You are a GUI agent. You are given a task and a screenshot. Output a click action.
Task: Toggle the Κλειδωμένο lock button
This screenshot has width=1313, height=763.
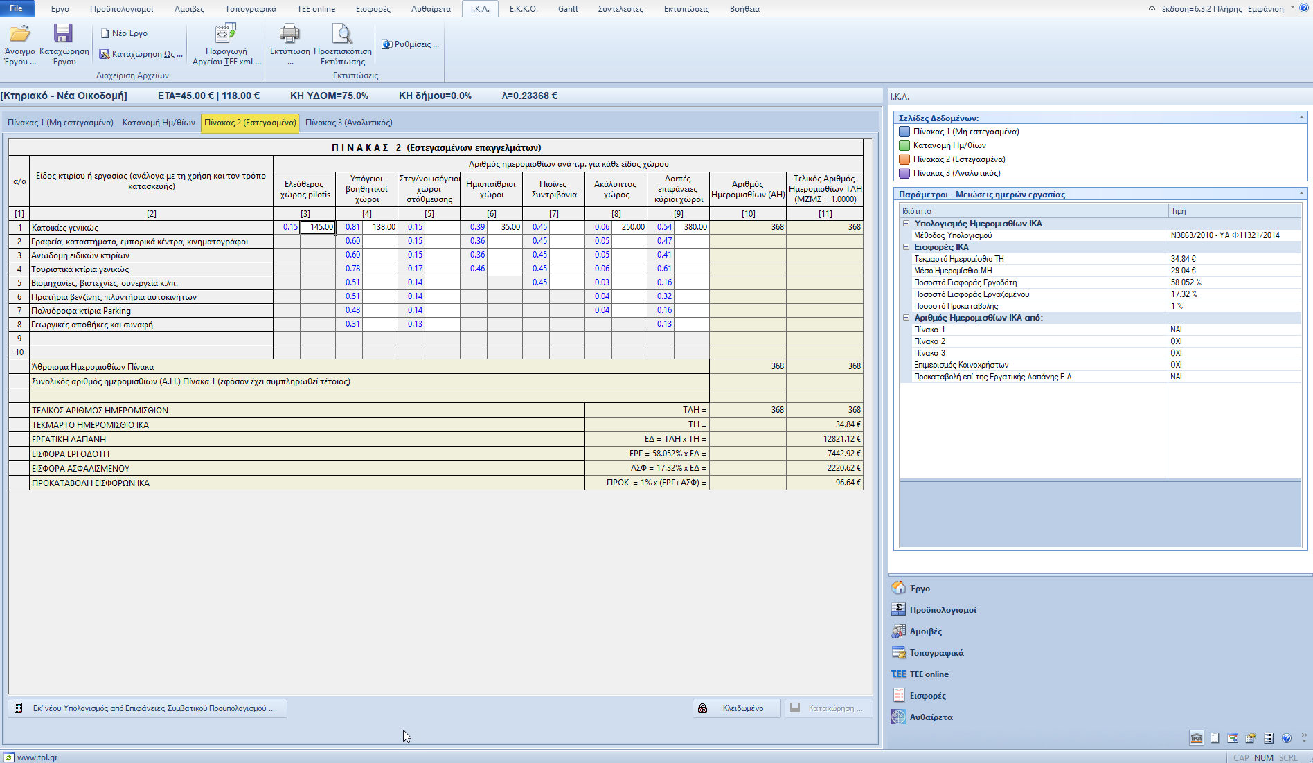click(736, 708)
